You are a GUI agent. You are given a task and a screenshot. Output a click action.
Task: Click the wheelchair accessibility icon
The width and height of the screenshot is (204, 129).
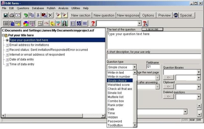[79, 23]
